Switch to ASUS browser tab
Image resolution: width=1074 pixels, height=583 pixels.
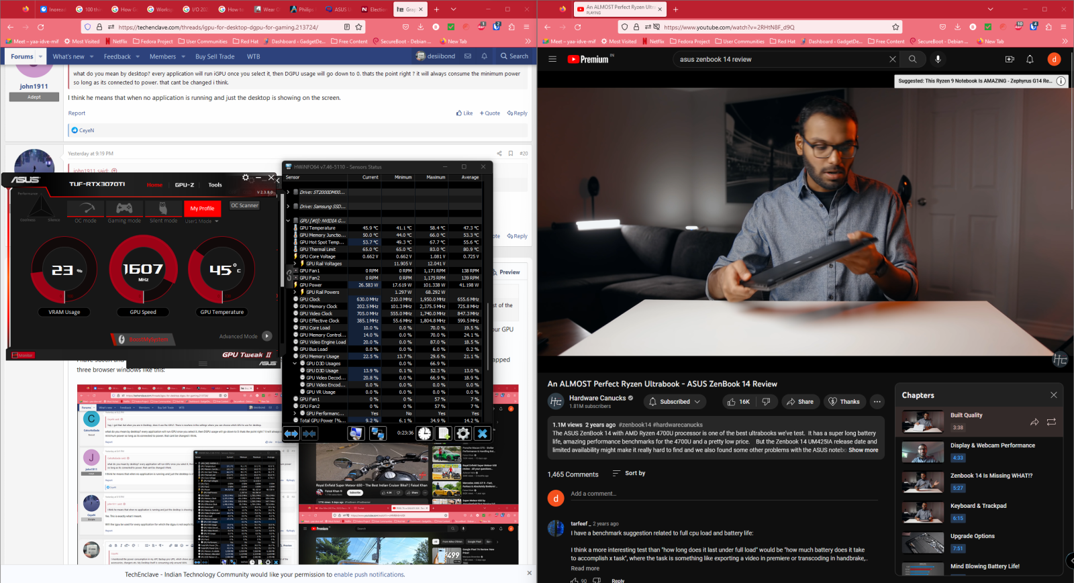(338, 9)
